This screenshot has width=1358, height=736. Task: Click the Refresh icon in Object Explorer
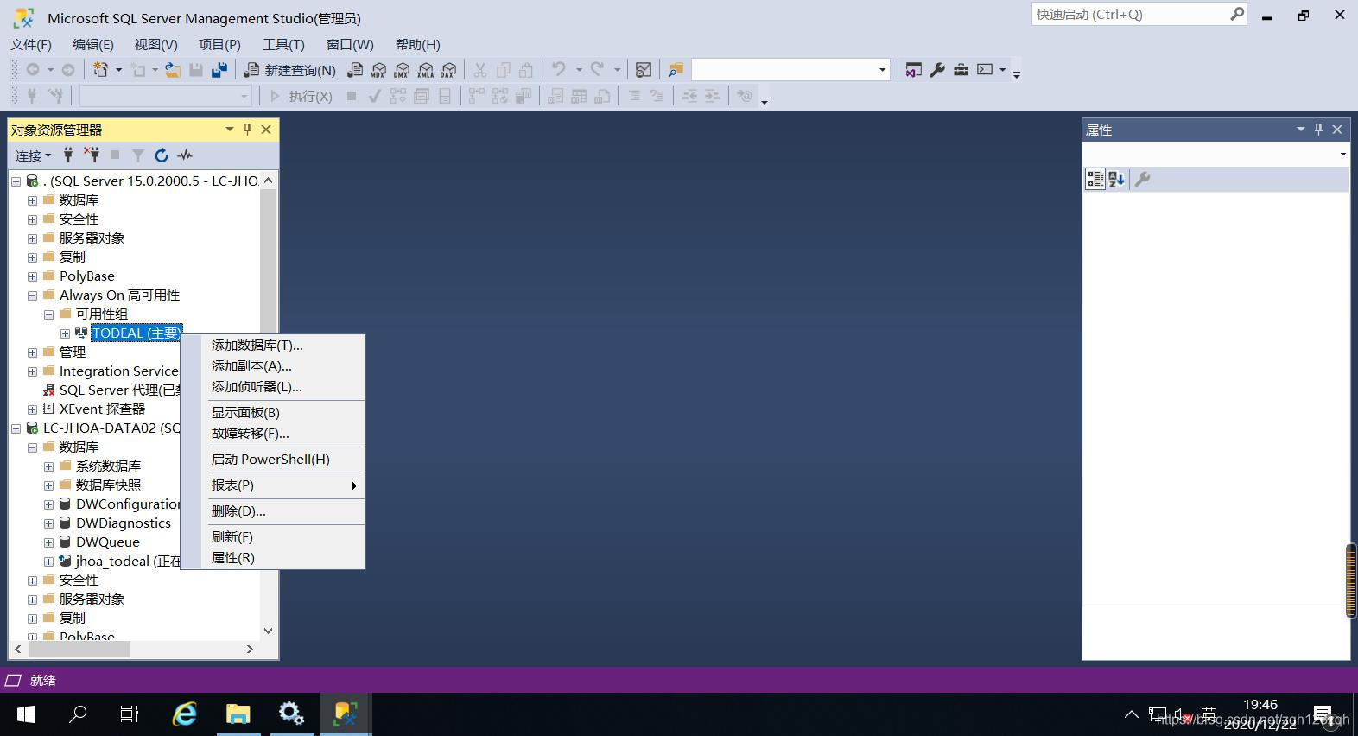[x=162, y=155]
